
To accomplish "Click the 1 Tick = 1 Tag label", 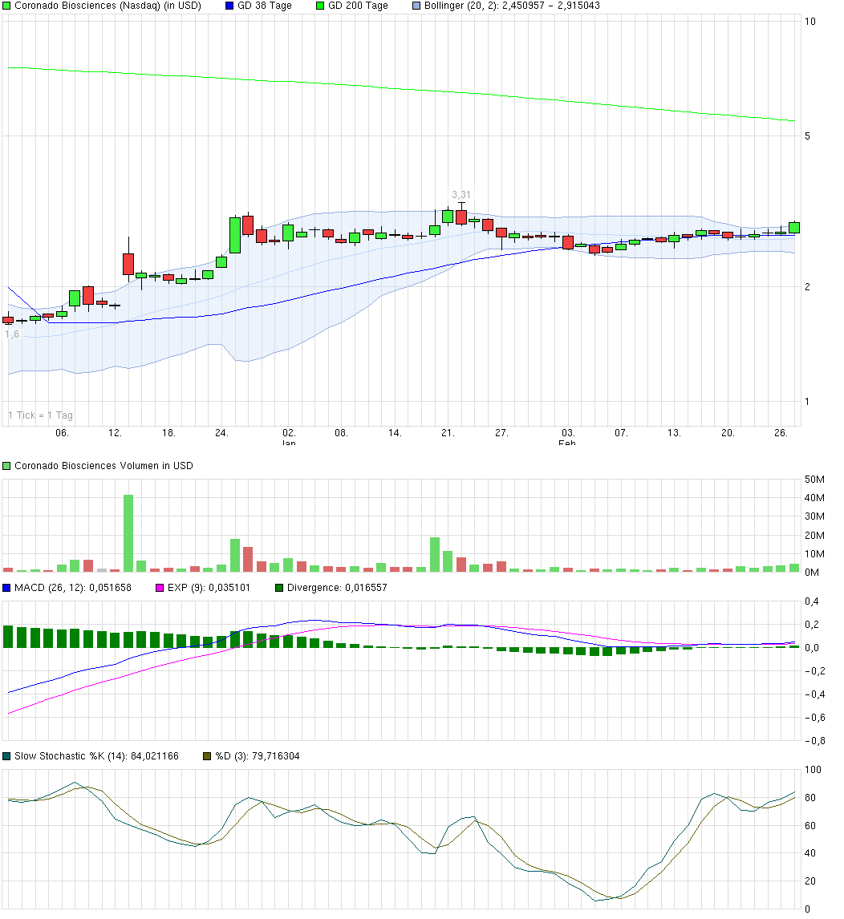I will tap(39, 415).
